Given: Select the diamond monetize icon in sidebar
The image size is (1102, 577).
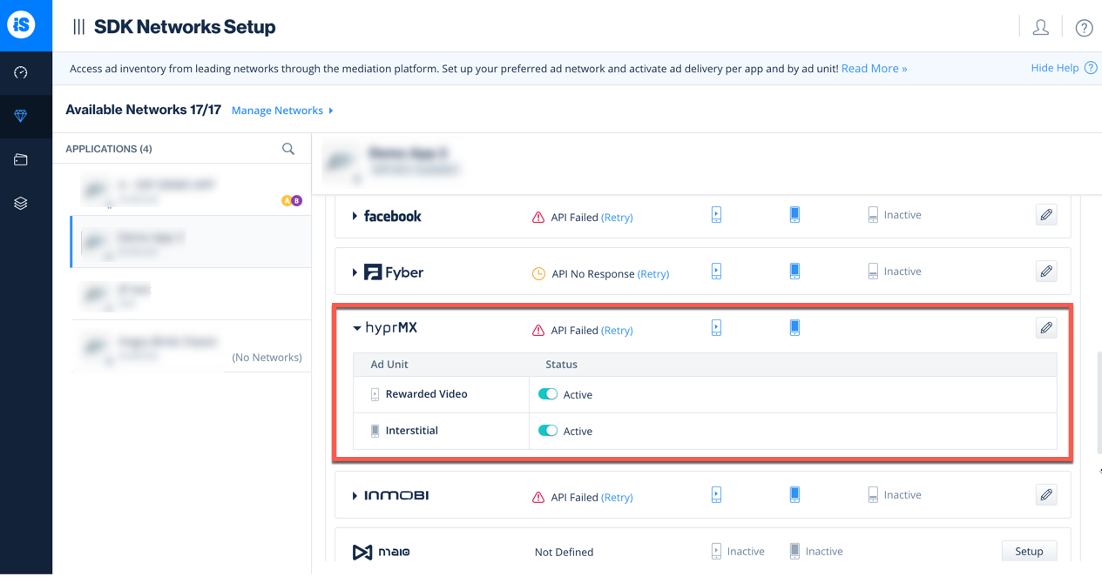Looking at the screenshot, I should click(x=21, y=116).
